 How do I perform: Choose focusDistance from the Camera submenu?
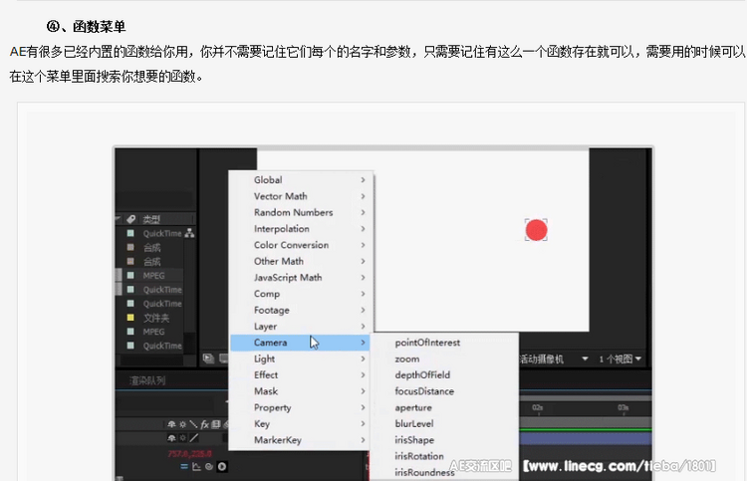[x=444, y=391]
